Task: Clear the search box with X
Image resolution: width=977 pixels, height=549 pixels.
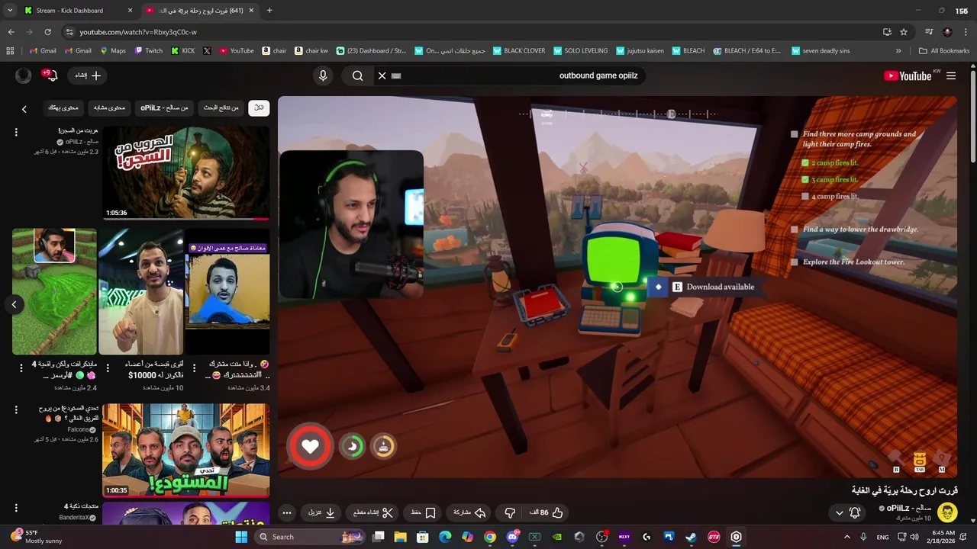Action: (382, 75)
